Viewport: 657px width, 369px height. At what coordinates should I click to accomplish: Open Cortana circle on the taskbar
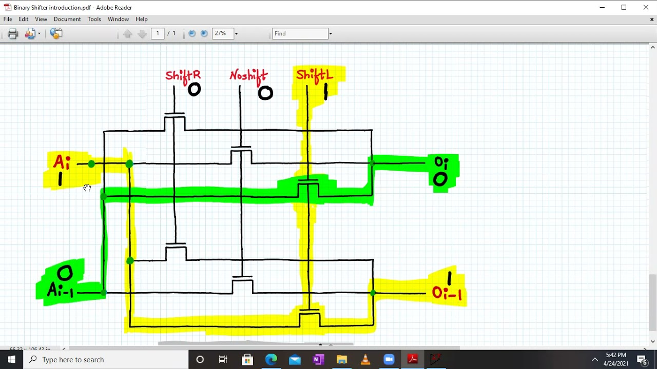coord(200,359)
